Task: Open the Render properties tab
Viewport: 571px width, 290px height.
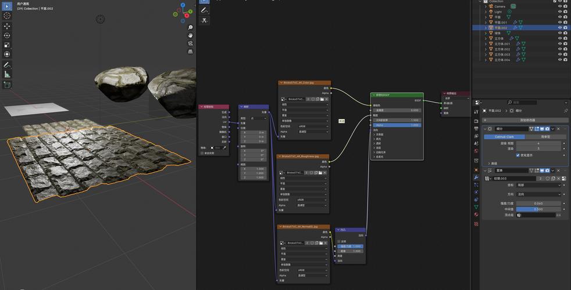Action: [476, 121]
